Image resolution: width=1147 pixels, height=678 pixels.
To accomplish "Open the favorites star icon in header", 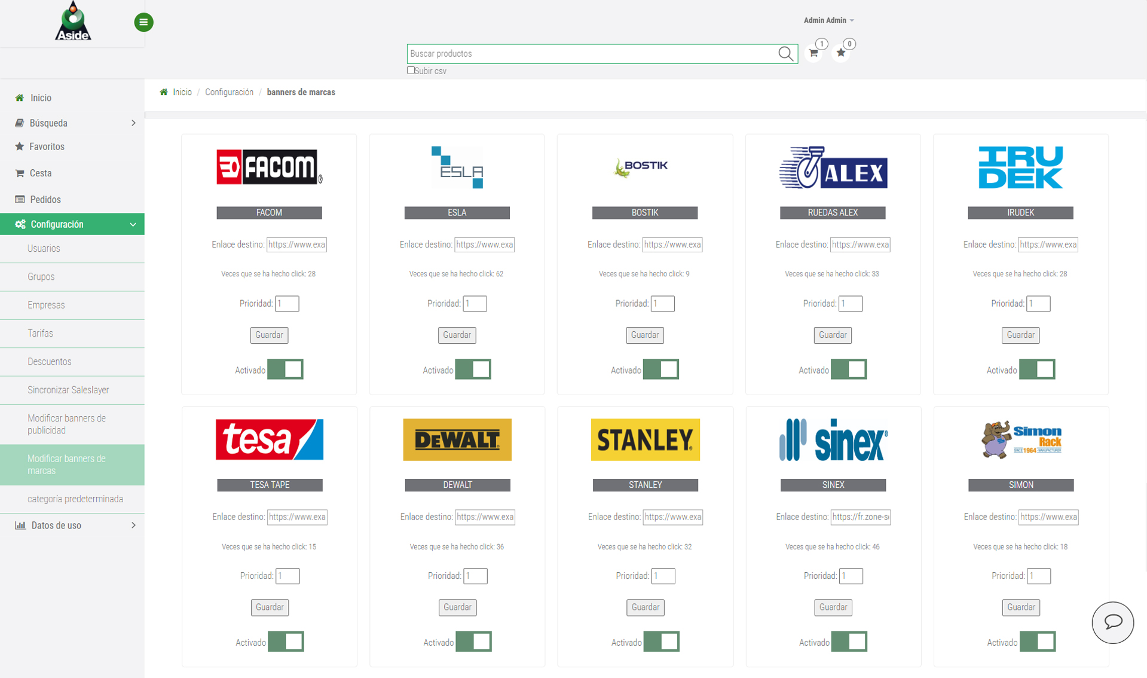I will [841, 53].
